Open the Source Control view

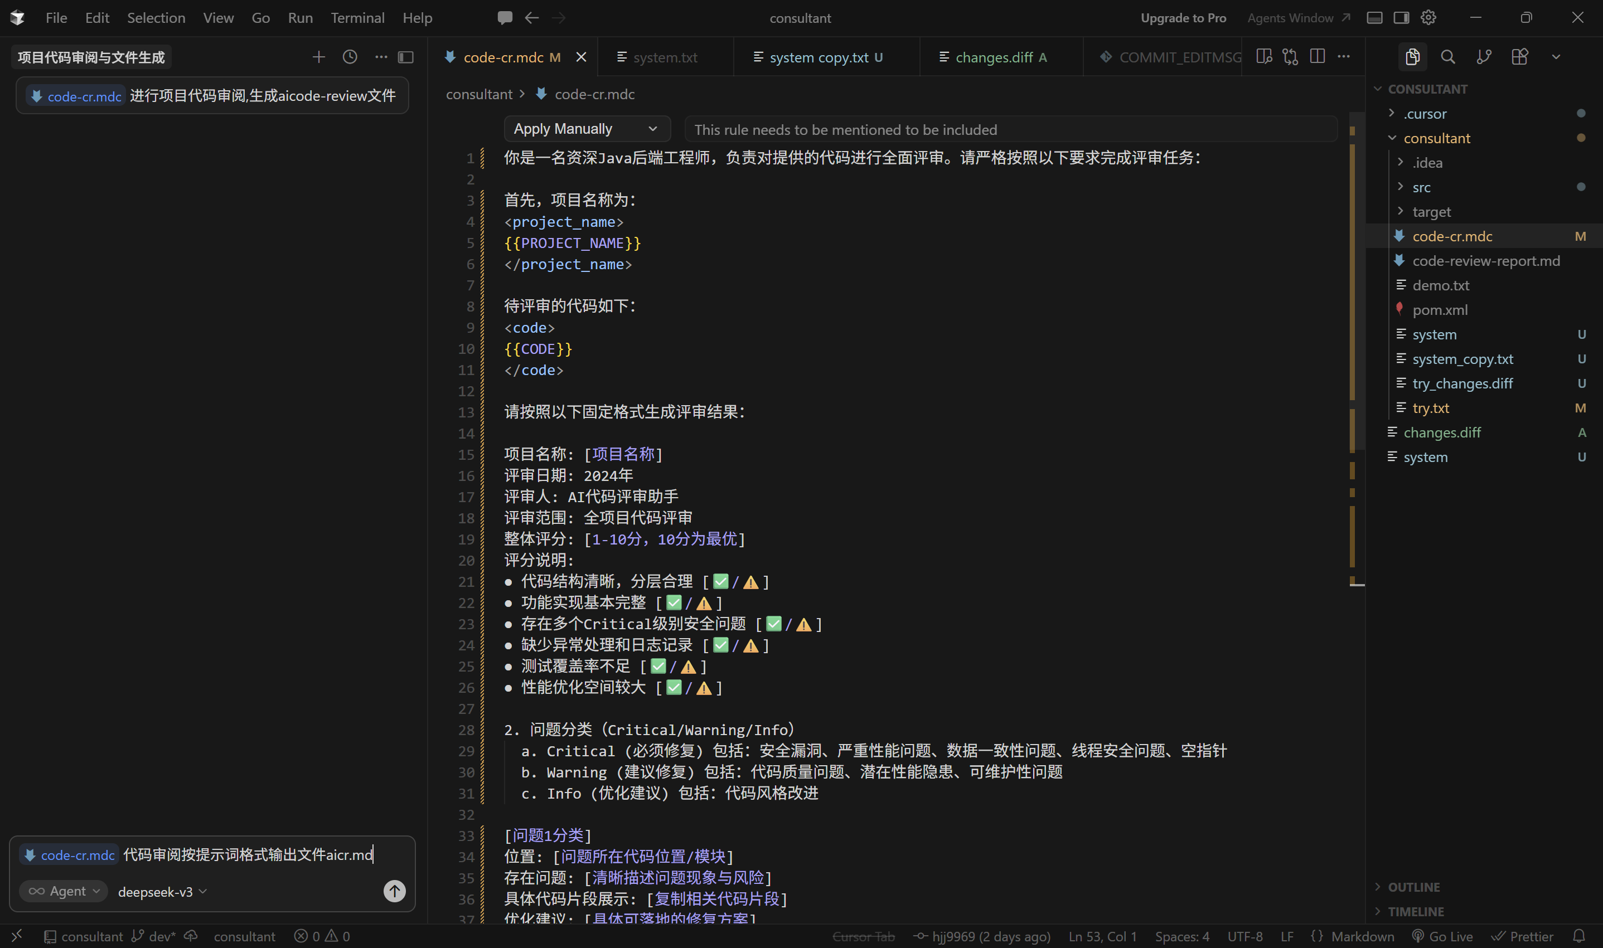[1484, 57]
